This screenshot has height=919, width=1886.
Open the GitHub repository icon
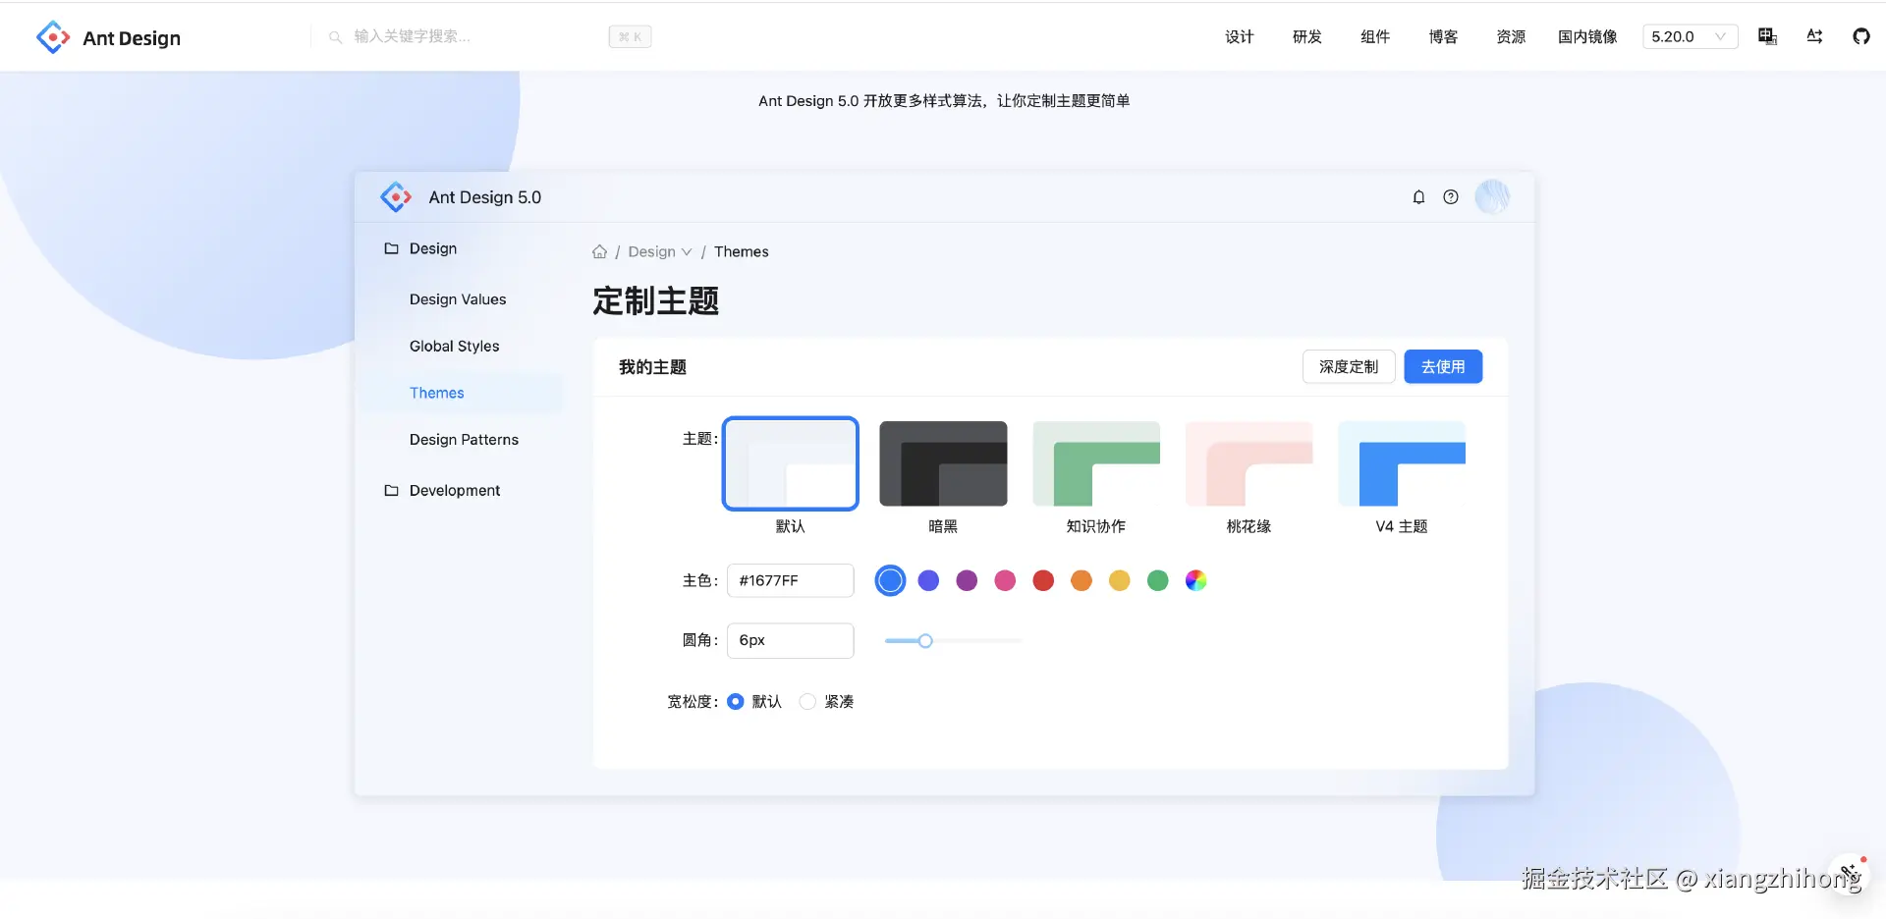1861,36
